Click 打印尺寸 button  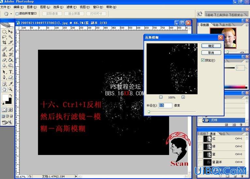coord(96,14)
